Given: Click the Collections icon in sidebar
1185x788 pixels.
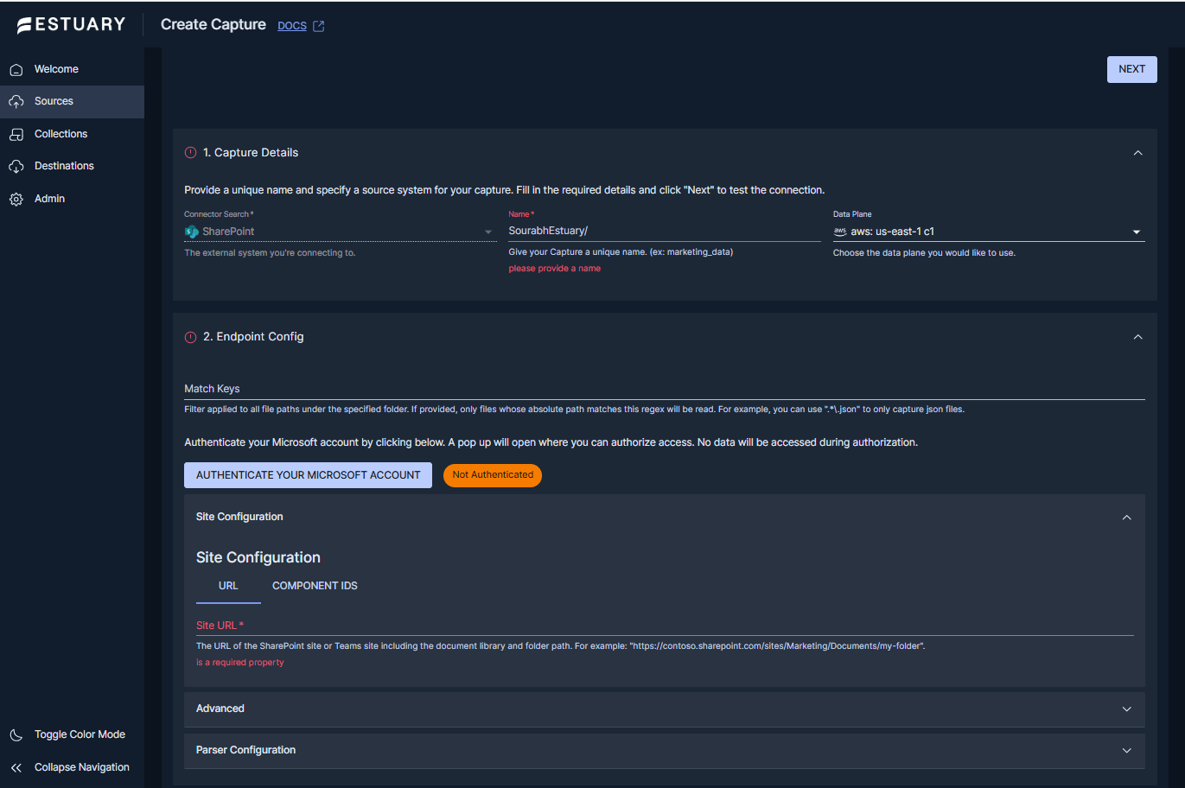Looking at the screenshot, I should pyautogui.click(x=16, y=135).
